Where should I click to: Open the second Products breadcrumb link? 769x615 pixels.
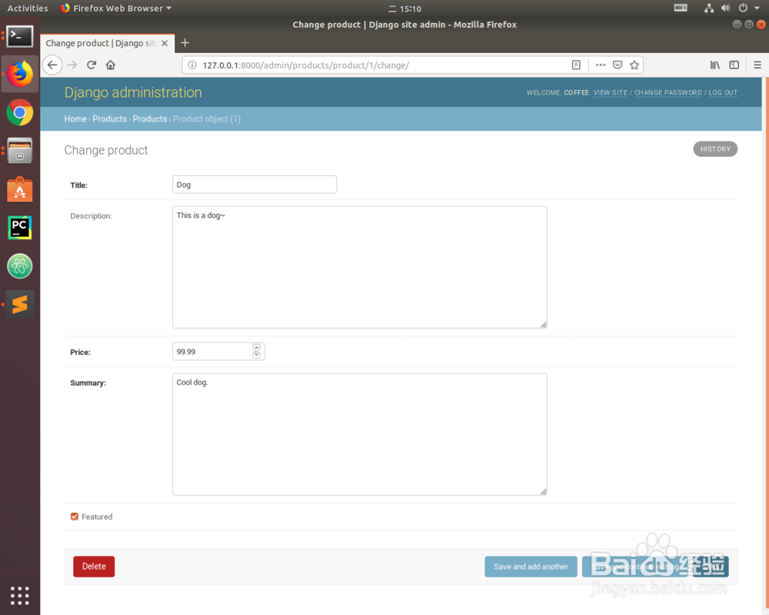150,119
